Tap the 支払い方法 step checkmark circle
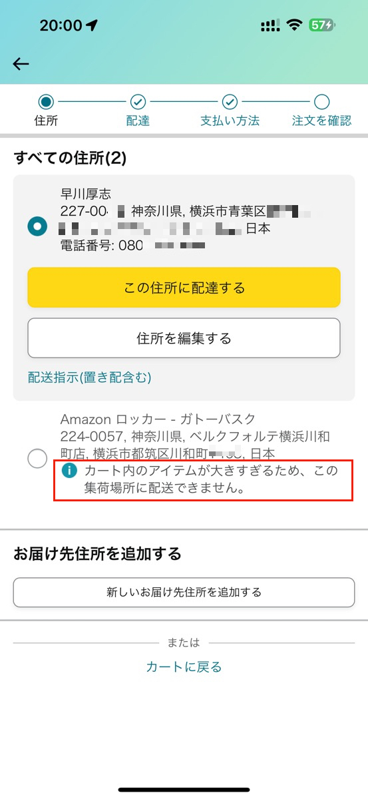The image size is (368, 799). 230,102
